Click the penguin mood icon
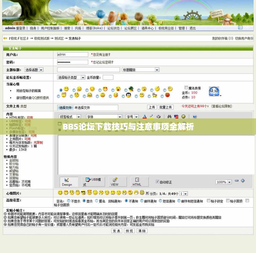 [129, 95]
